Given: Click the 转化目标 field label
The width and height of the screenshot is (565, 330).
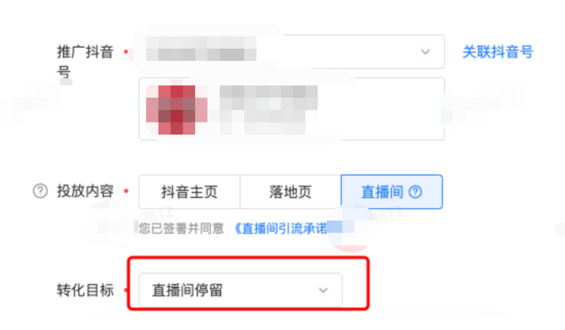Looking at the screenshot, I should pos(85,290).
